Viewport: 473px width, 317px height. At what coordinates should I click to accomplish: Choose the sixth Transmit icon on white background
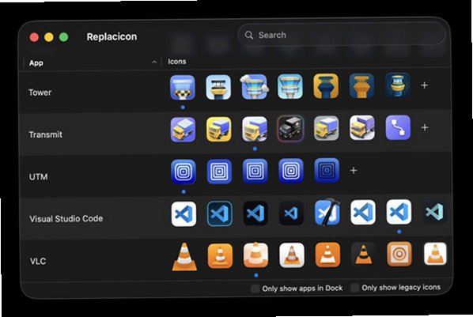[362, 128]
